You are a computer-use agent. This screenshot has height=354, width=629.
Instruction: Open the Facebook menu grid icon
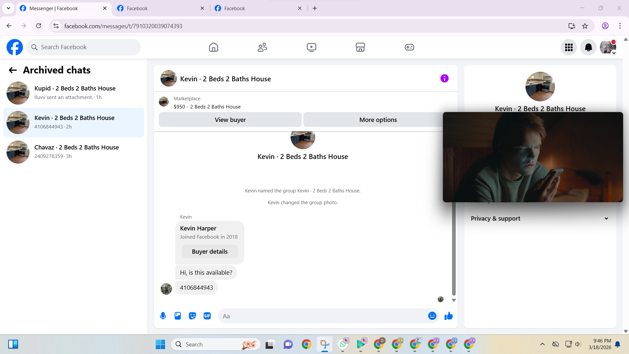pyautogui.click(x=569, y=47)
